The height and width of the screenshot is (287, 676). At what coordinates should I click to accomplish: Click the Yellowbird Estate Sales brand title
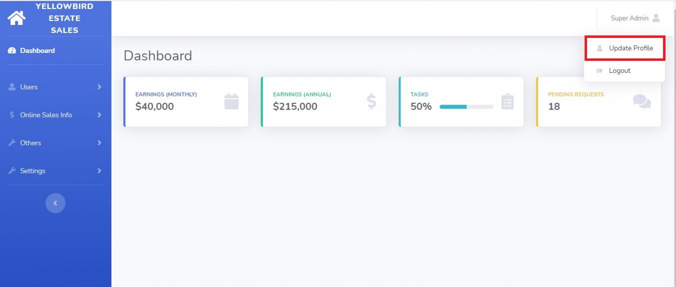point(64,18)
